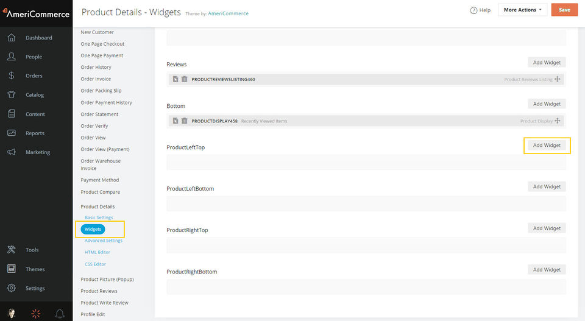Click the move handle on the Product Display row
The height and width of the screenshot is (321, 585).
(x=558, y=121)
